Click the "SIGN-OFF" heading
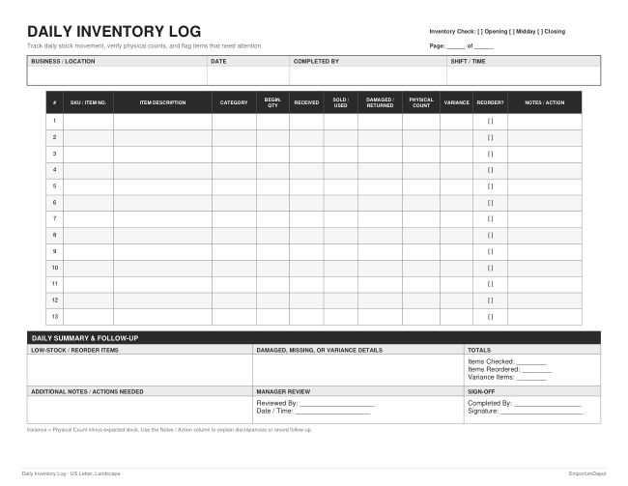The width and height of the screenshot is (628, 486). (x=481, y=392)
